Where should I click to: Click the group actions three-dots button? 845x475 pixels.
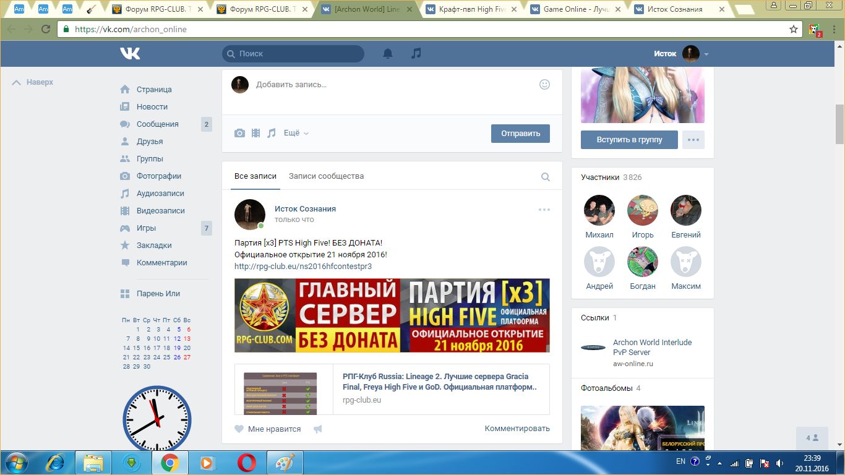click(x=693, y=140)
